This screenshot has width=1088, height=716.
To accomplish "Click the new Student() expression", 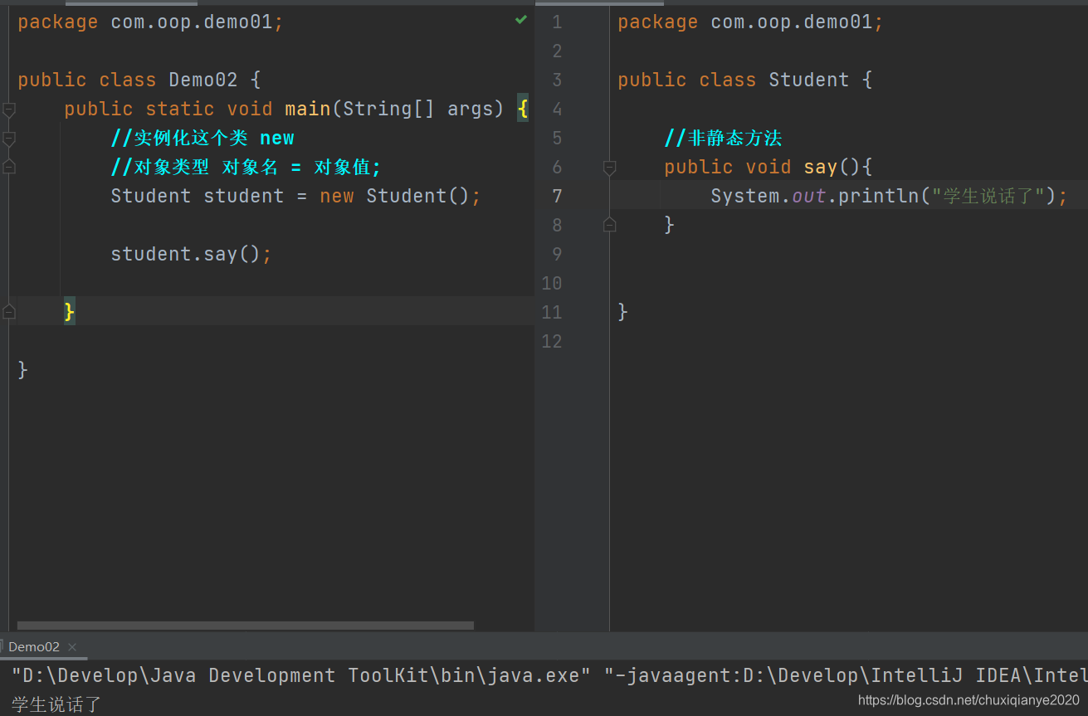I will pos(395,196).
